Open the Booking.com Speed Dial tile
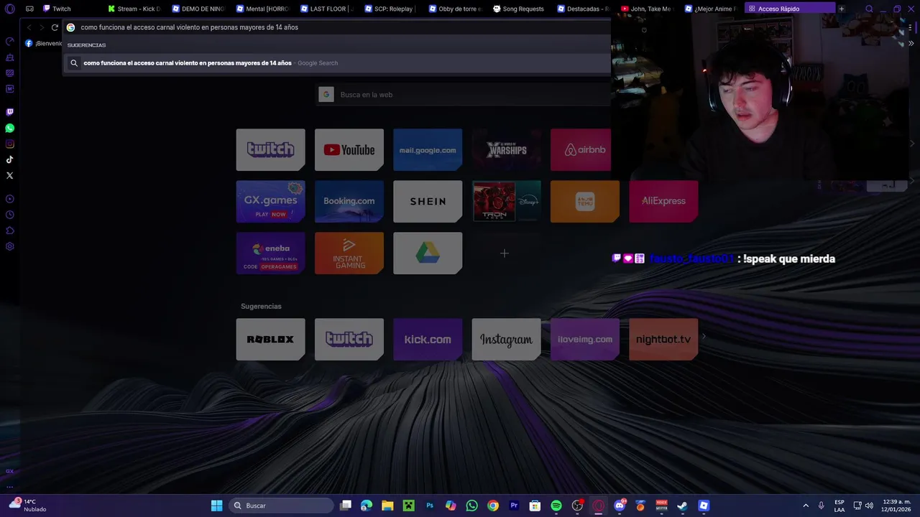 tap(349, 201)
